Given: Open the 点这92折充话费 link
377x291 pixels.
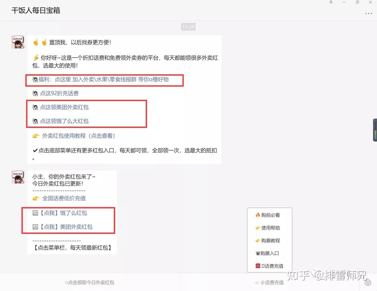Looking at the screenshot, I should 59,93.
